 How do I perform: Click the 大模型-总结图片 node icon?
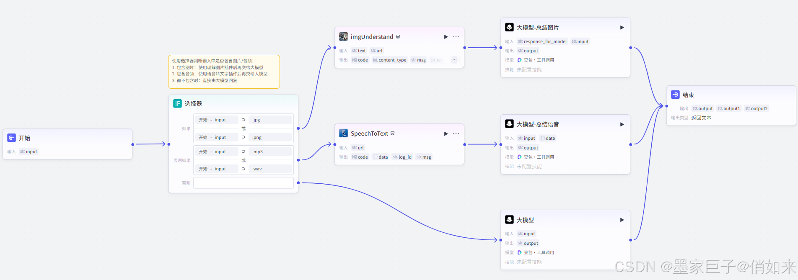click(509, 27)
